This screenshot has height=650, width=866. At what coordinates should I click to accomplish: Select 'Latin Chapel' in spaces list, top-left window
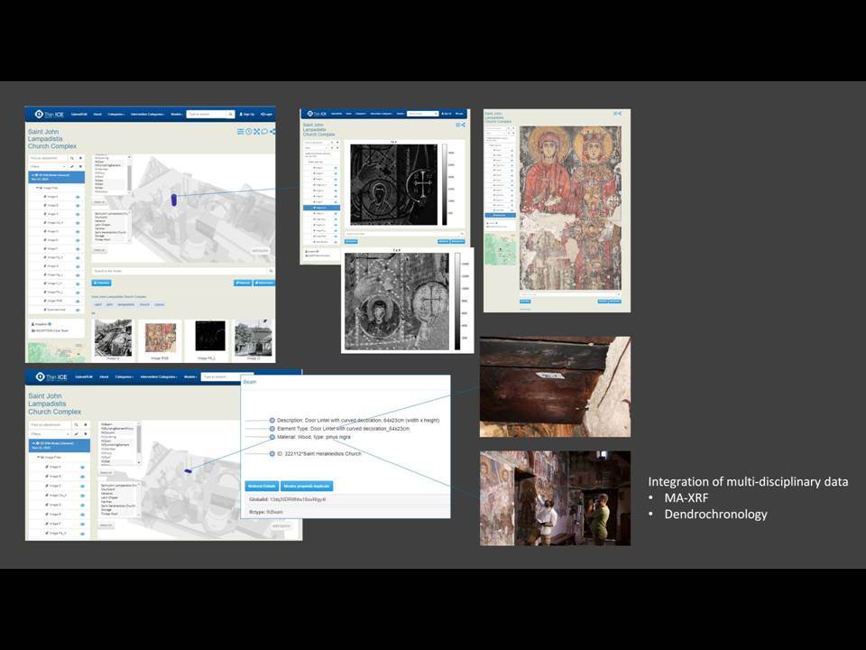(x=102, y=225)
